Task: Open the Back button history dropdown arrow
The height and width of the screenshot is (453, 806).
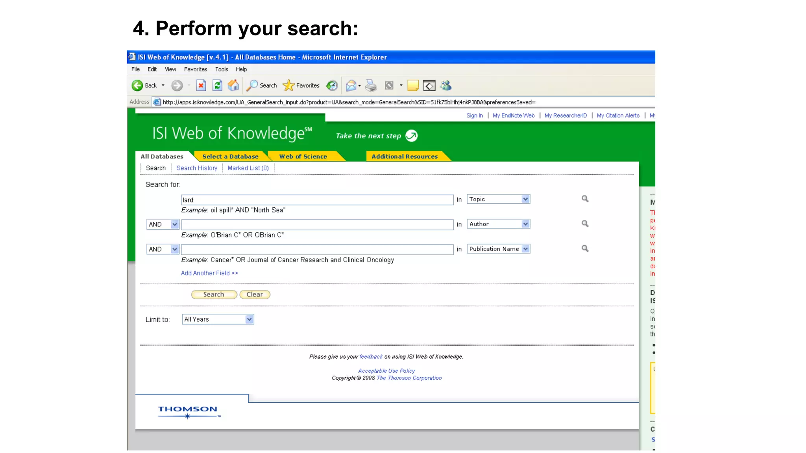Action: coord(163,85)
